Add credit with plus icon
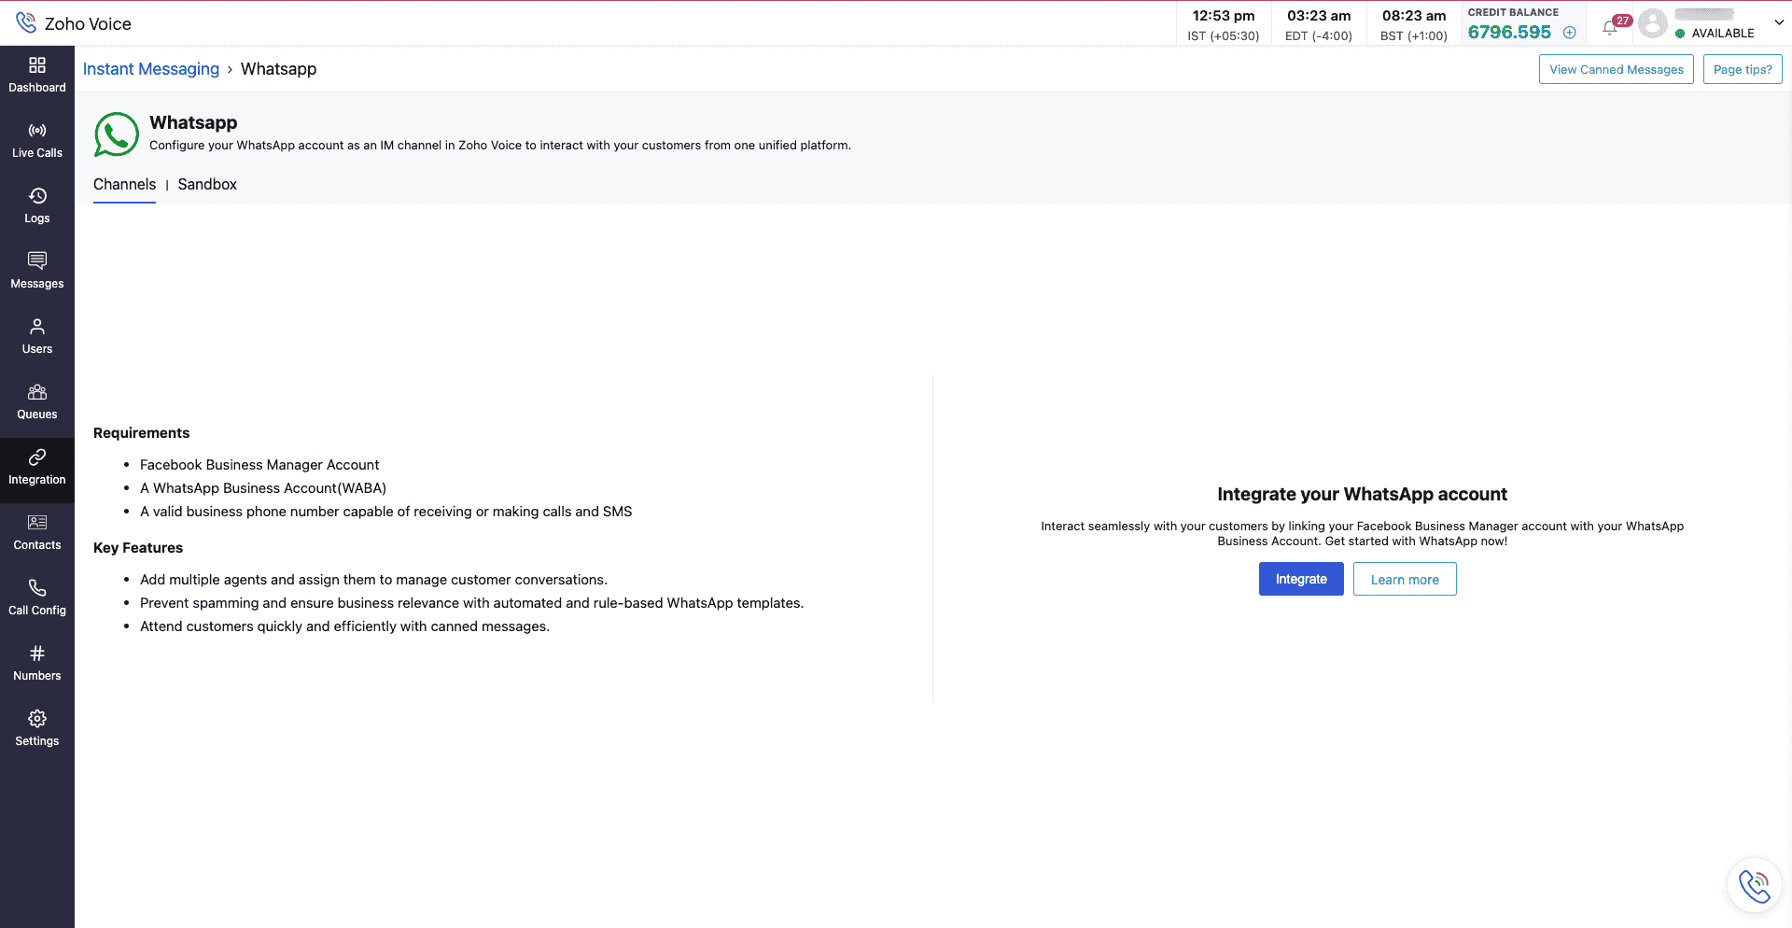 1570,33
